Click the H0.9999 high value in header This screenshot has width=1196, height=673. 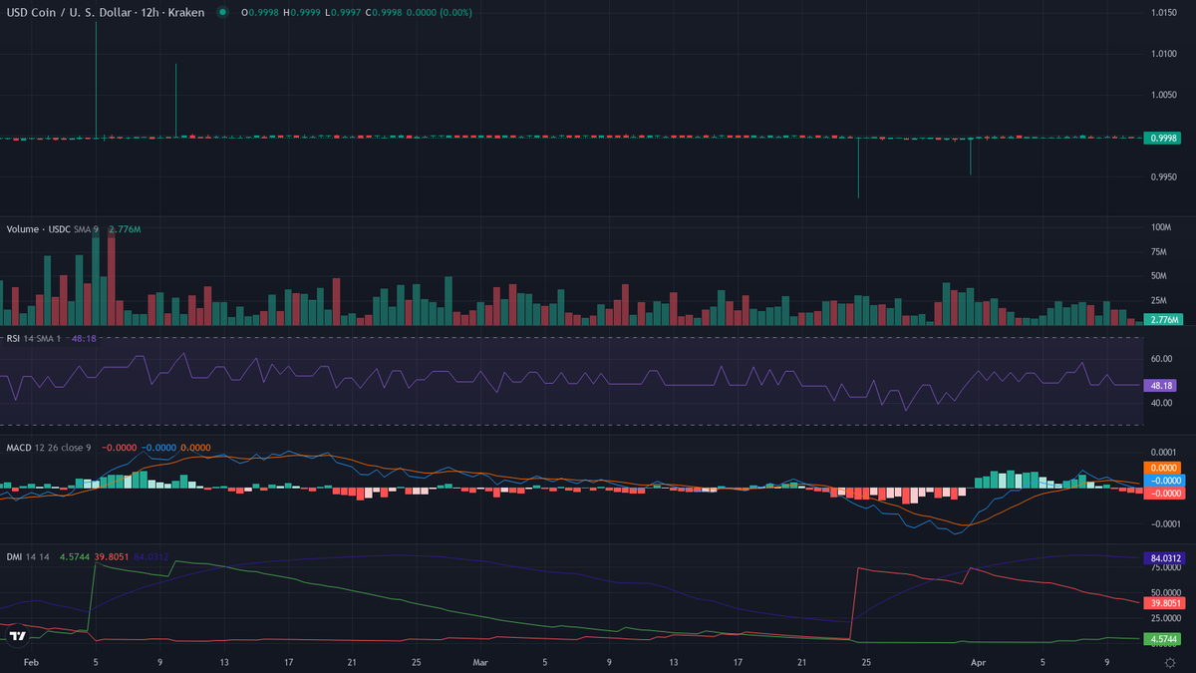tap(303, 12)
